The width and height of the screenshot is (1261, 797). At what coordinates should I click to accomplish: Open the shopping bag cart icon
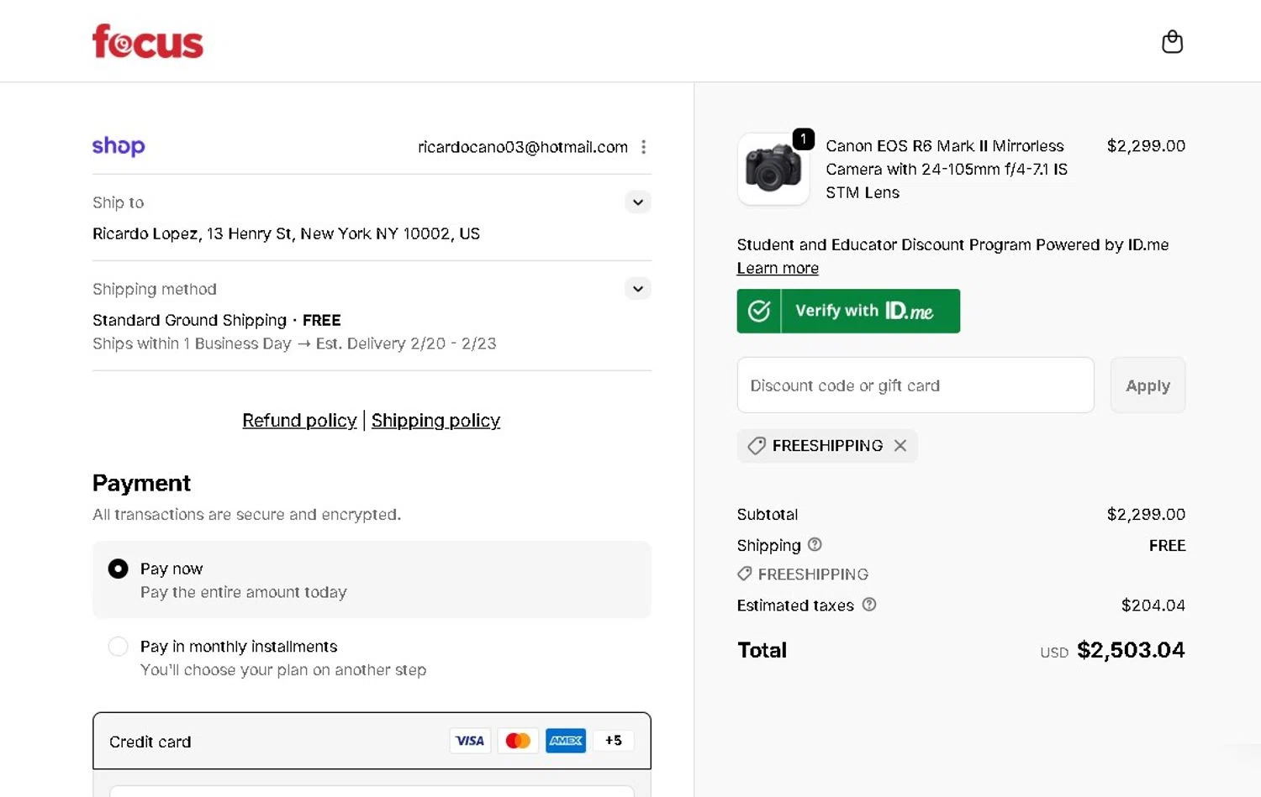[x=1172, y=42]
